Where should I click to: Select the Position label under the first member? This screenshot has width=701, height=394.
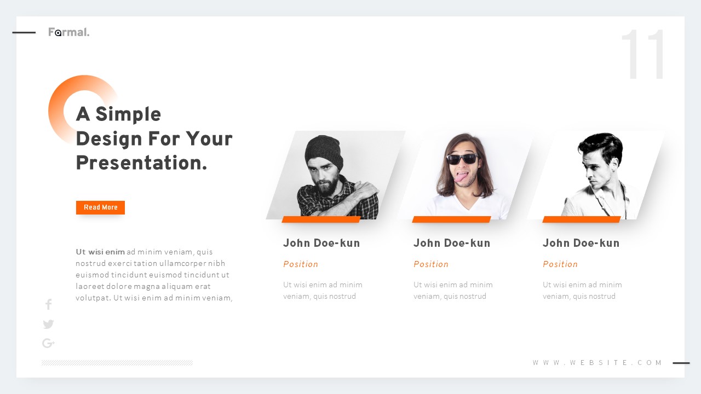[300, 264]
